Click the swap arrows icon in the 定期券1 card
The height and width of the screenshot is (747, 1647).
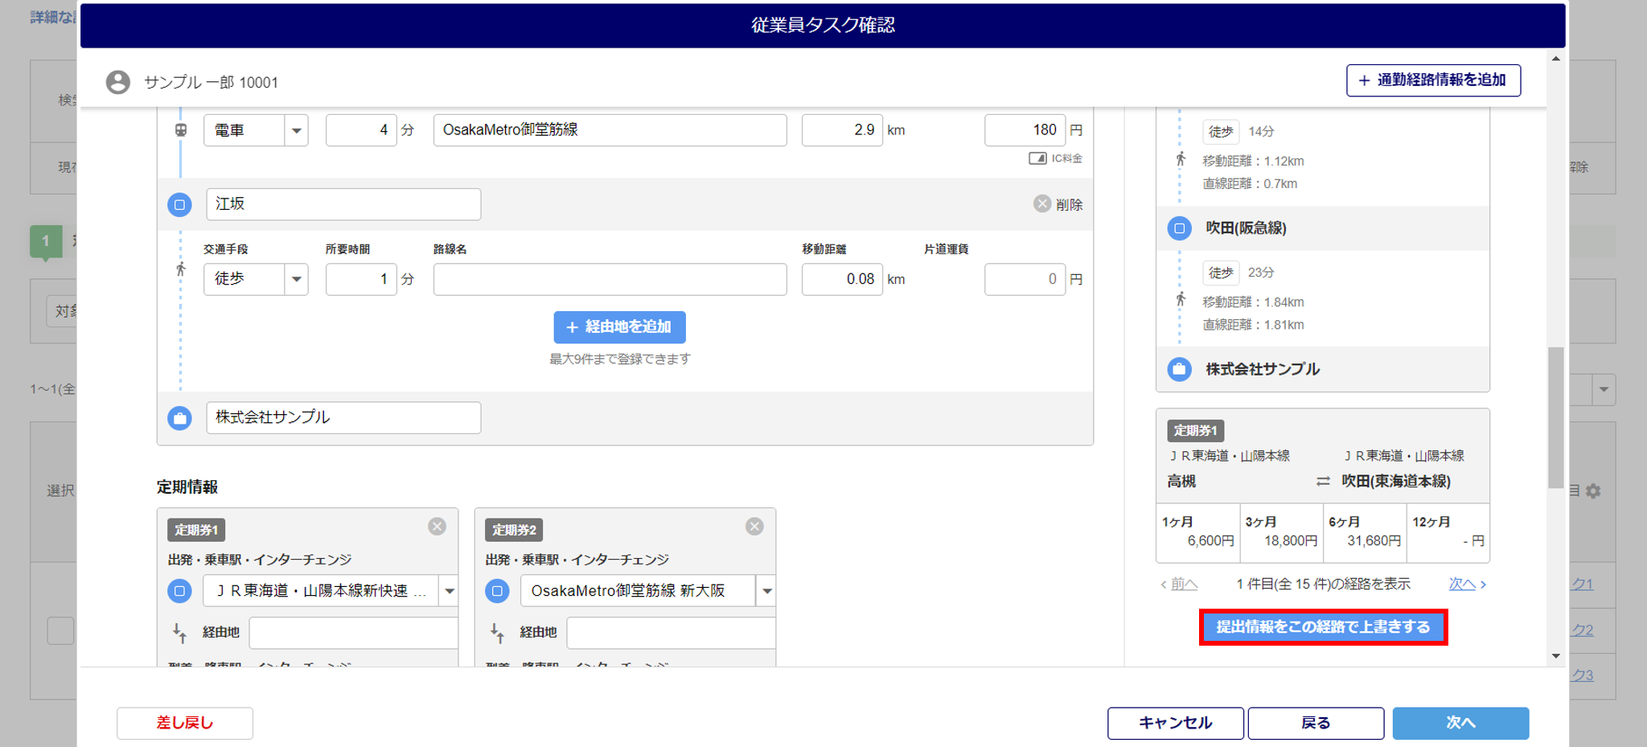(x=179, y=634)
